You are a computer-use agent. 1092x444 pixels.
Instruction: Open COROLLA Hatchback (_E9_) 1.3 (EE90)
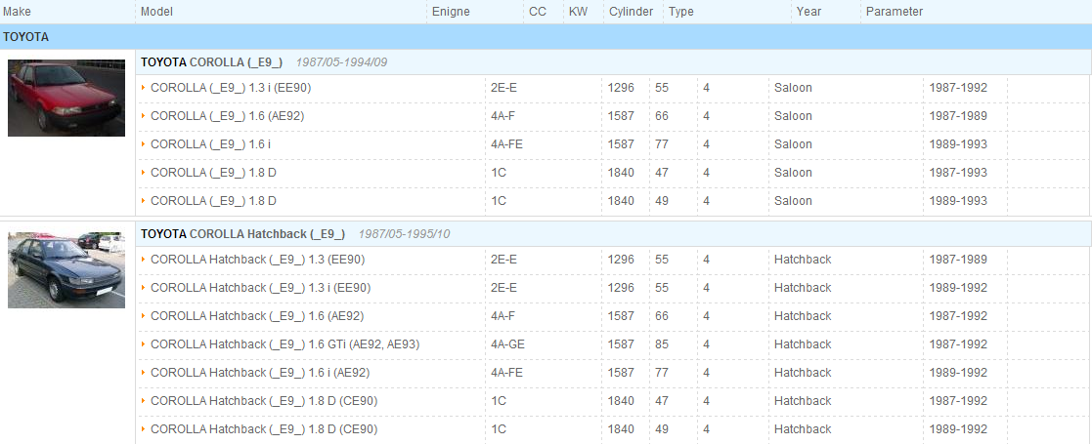pos(258,260)
